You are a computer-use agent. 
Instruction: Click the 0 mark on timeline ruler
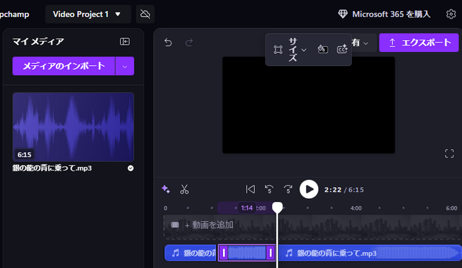point(166,208)
